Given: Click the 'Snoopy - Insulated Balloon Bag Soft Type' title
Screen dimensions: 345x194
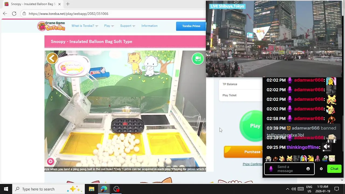Looking at the screenshot, I should pos(91,41).
